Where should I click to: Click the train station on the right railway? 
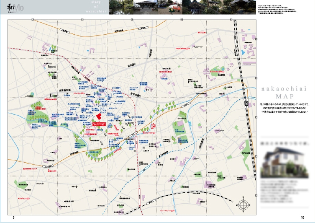coord(246,104)
